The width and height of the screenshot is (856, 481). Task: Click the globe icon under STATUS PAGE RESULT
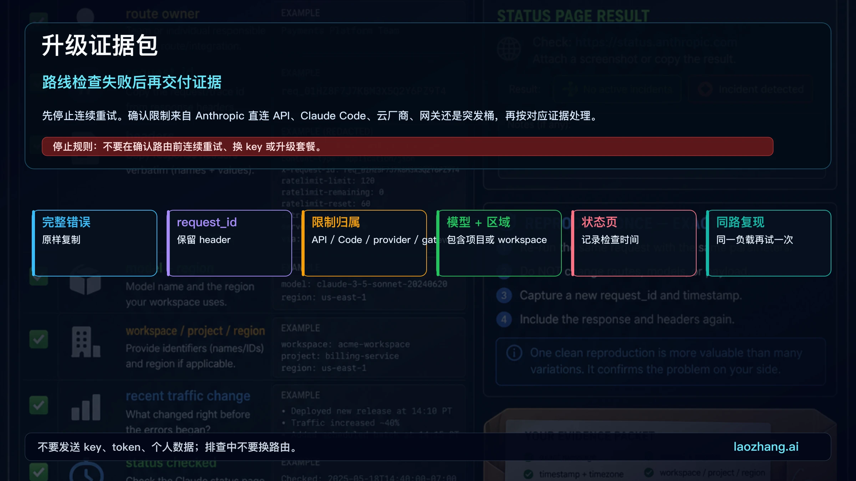click(x=509, y=49)
